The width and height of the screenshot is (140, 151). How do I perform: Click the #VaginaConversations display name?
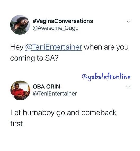(x=63, y=21)
